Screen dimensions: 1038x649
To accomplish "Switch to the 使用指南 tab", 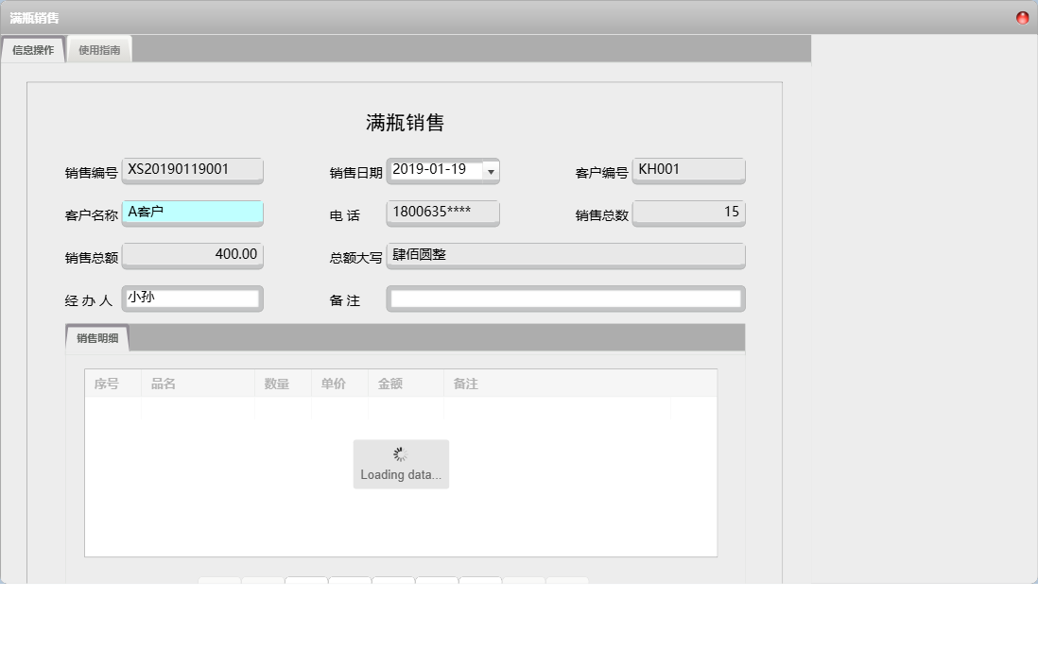I will point(98,49).
